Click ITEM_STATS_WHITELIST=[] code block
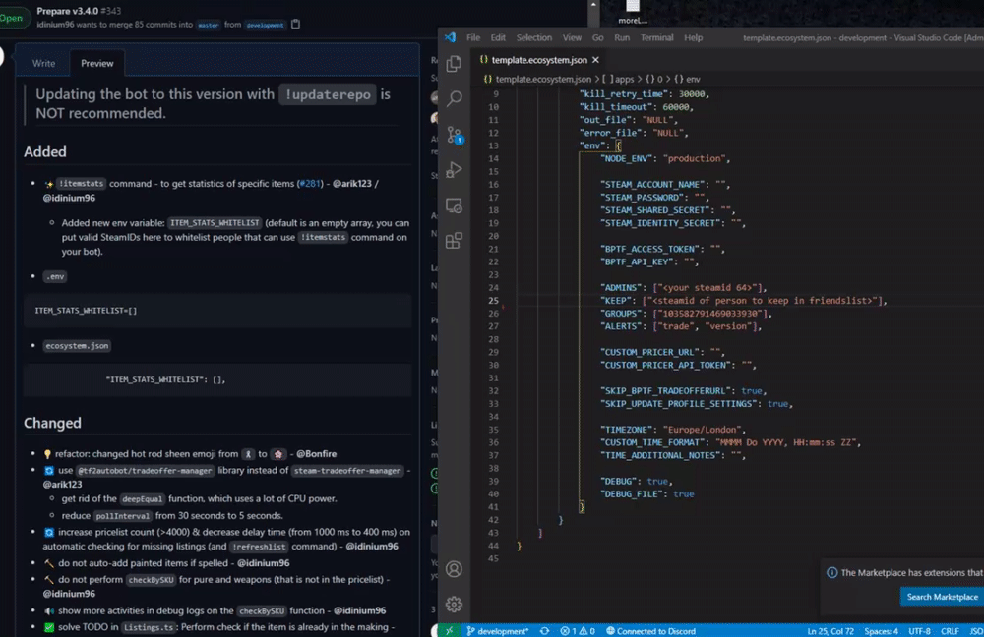This screenshot has height=637, width=984. (217, 311)
